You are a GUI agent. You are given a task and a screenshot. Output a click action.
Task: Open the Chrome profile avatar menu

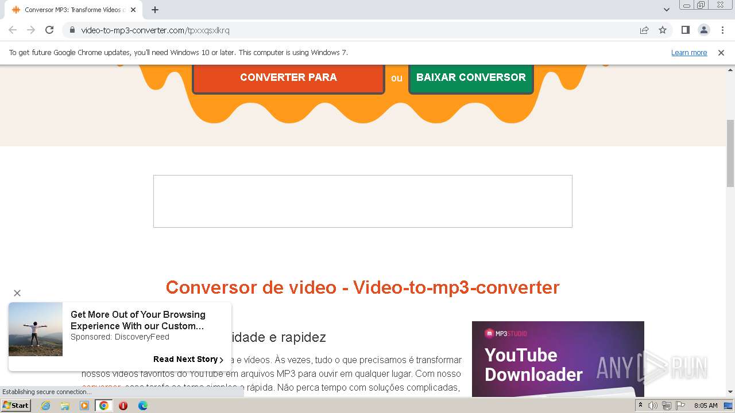703,30
